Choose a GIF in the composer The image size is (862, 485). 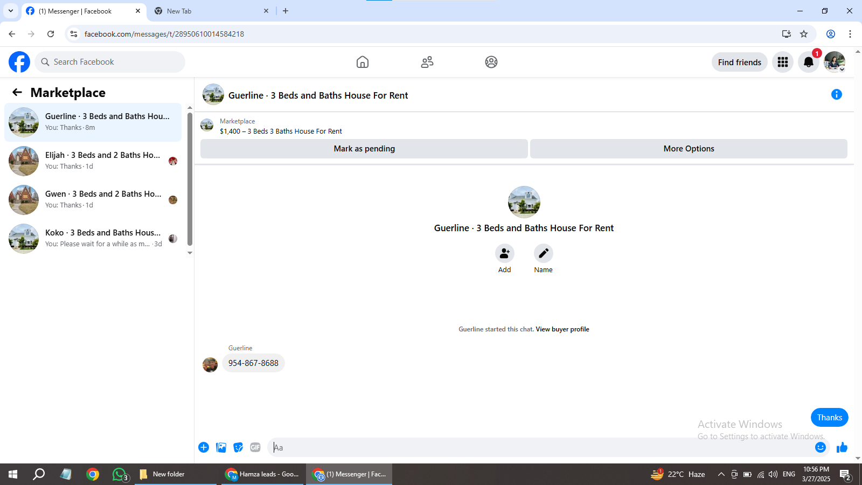[255, 447]
